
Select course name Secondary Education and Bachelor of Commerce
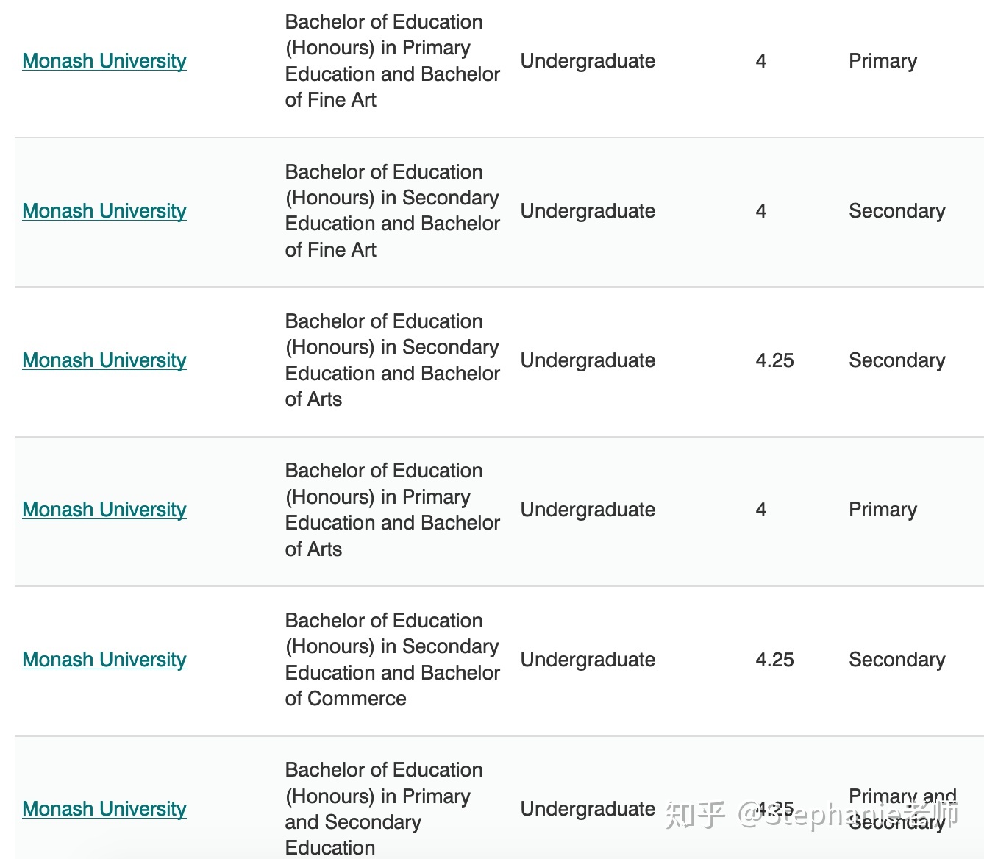point(393,660)
